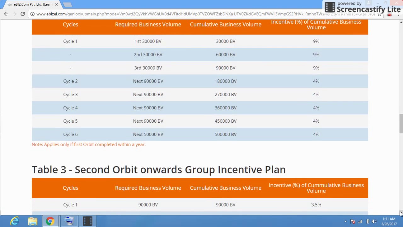Open the computer monitor app in taskbar
The image size is (403, 227).
pyautogui.click(x=69, y=221)
